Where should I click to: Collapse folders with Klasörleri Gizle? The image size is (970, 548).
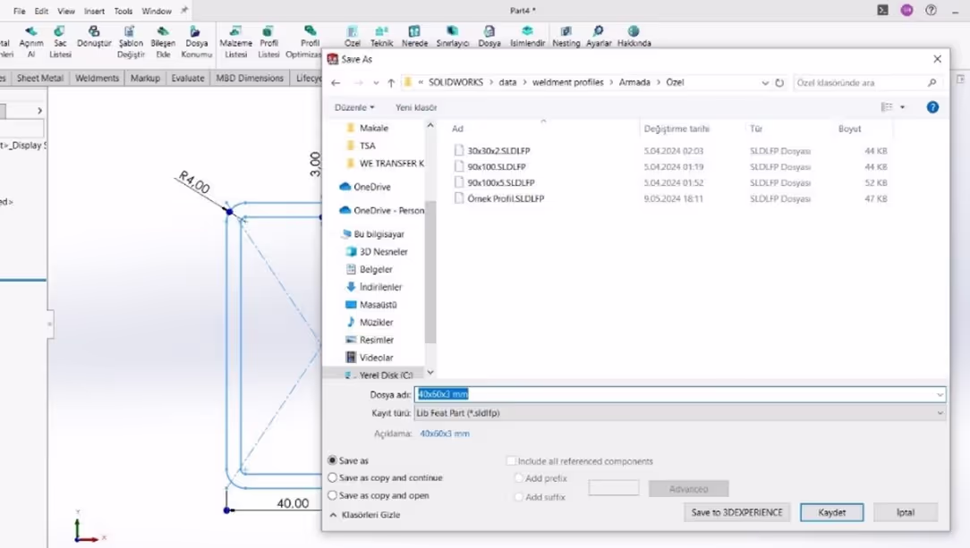pyautogui.click(x=365, y=515)
